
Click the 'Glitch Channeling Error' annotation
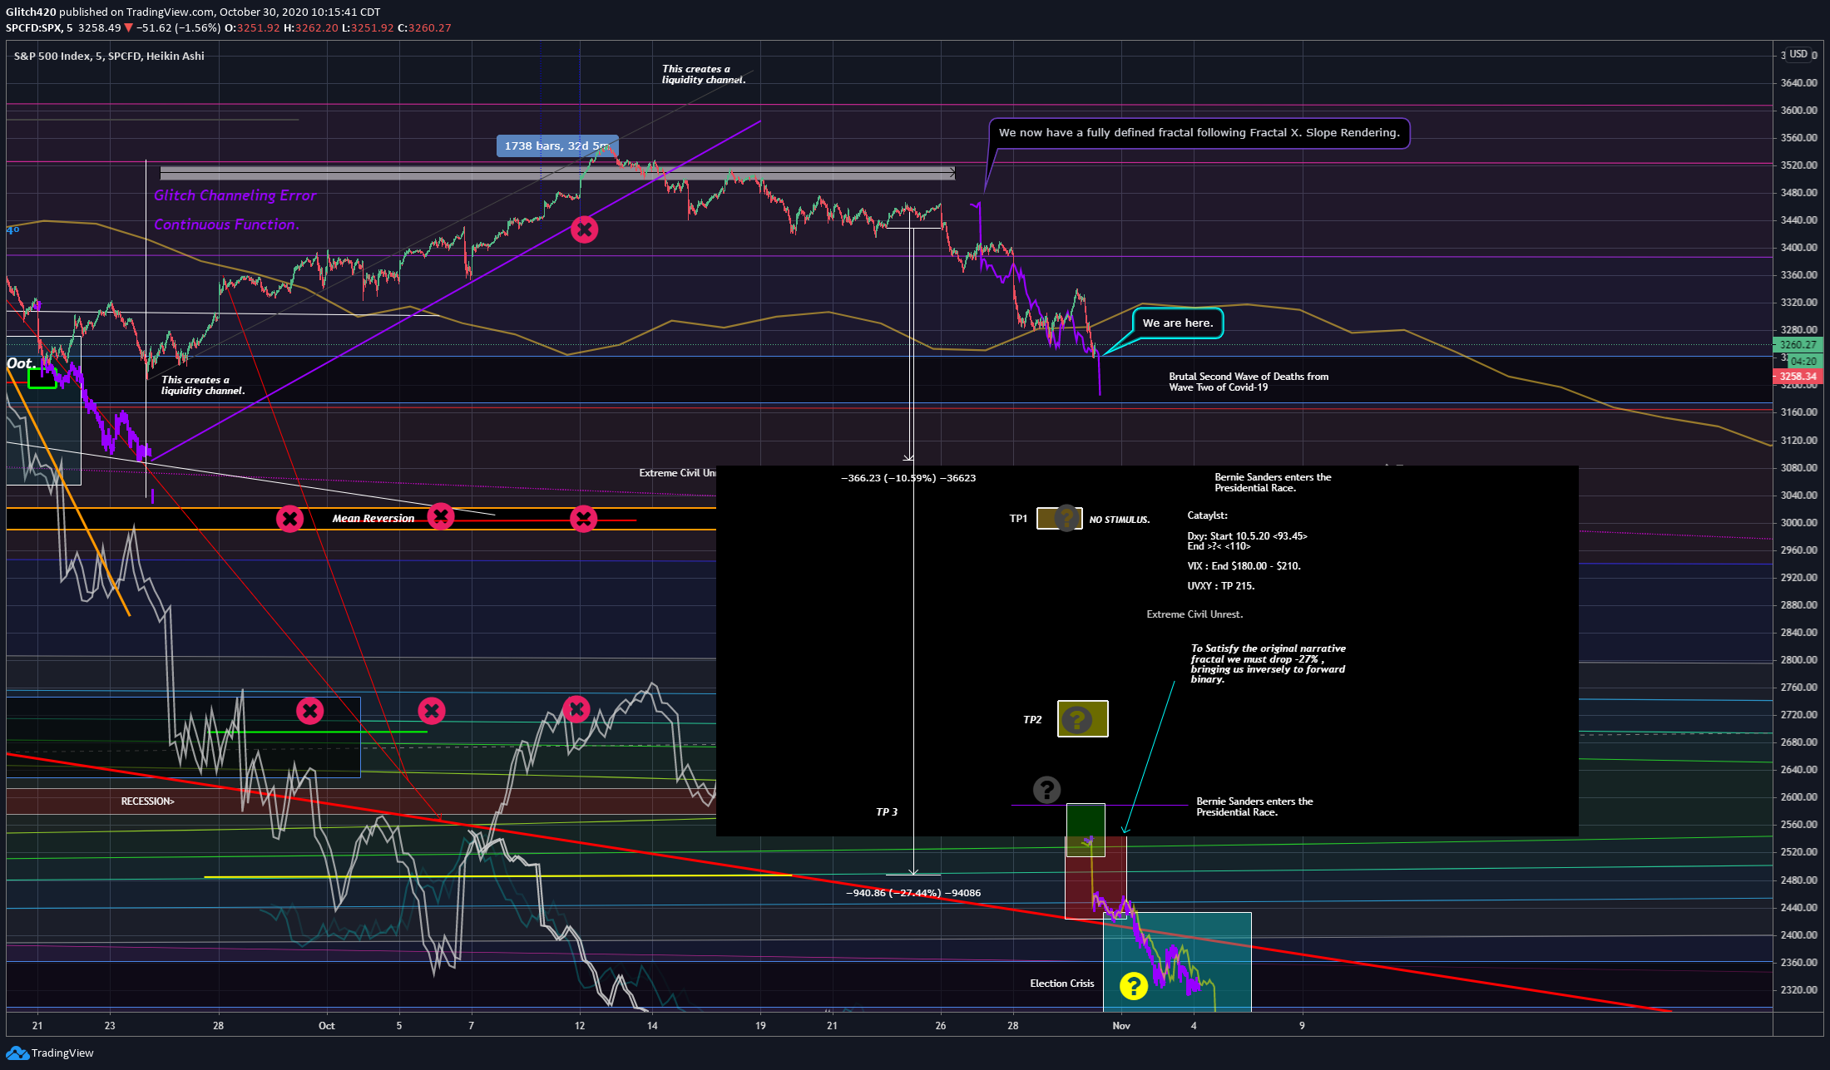(x=235, y=195)
